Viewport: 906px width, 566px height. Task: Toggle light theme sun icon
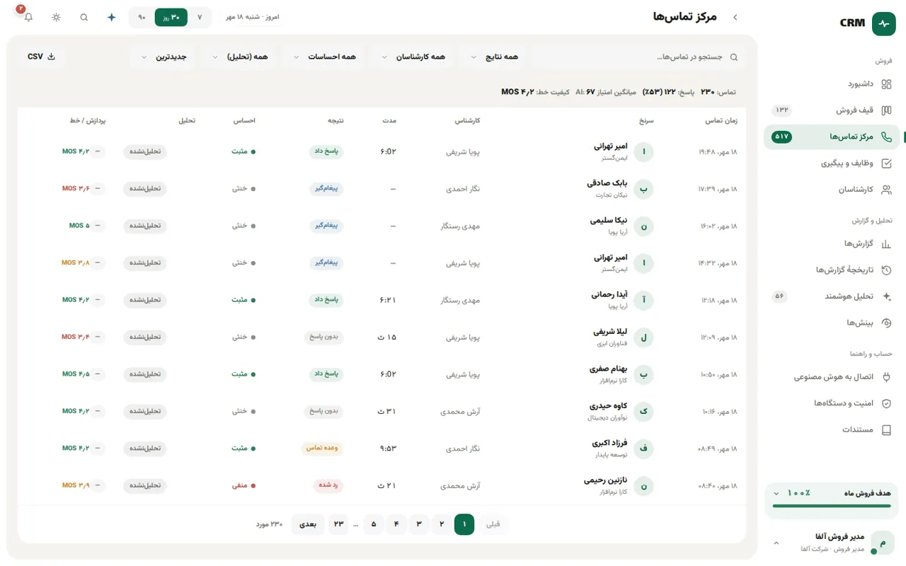tap(57, 17)
